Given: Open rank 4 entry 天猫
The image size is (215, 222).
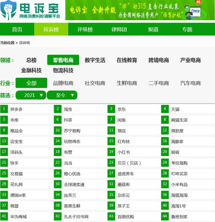Looking at the screenshot, I should (175, 109).
